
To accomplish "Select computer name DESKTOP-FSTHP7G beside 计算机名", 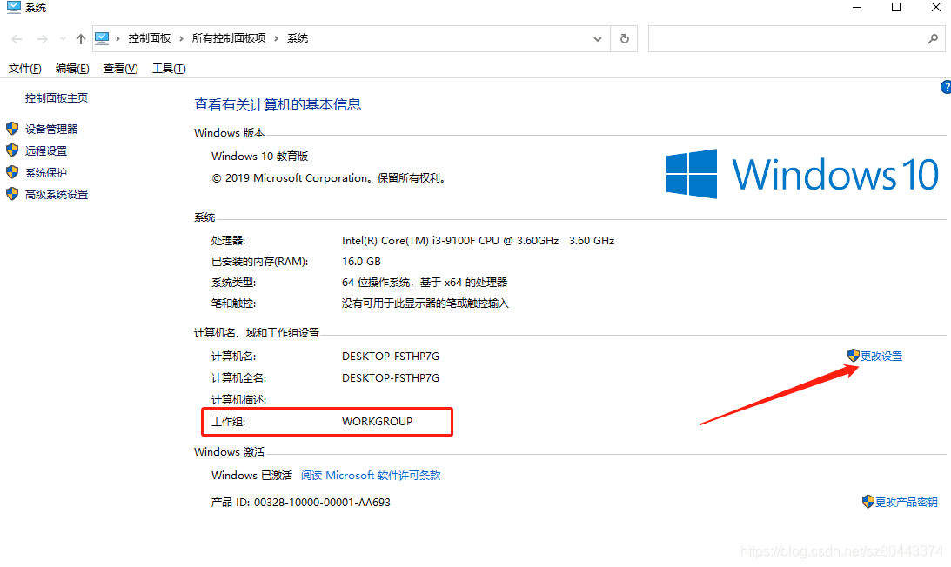I will click(x=391, y=356).
